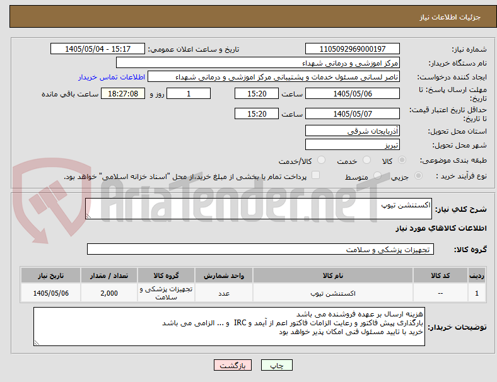Click the اکستنشن تیوب cell in table
Image resolution: width=497 pixels, height=382 pixels.
click(x=333, y=293)
